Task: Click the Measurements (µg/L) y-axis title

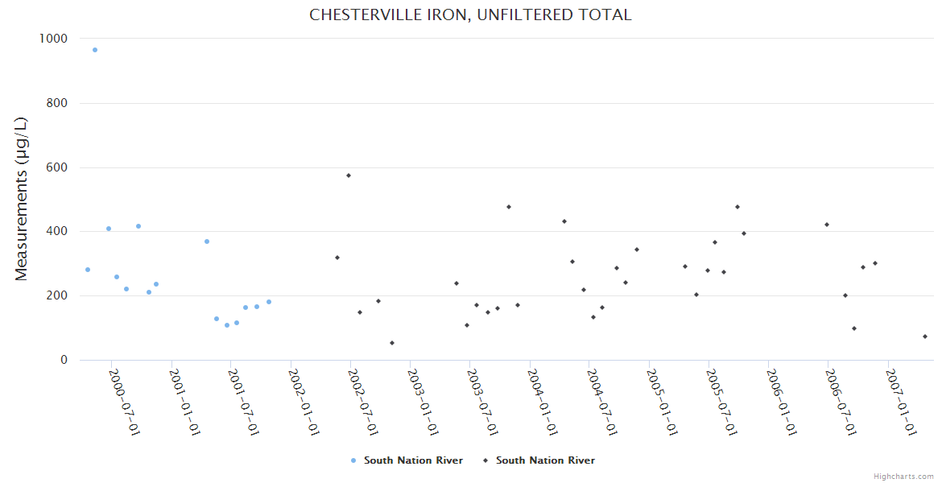Action: pyautogui.click(x=22, y=198)
